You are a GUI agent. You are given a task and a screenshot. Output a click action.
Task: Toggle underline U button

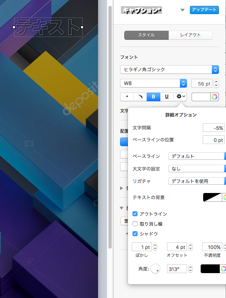point(167,97)
